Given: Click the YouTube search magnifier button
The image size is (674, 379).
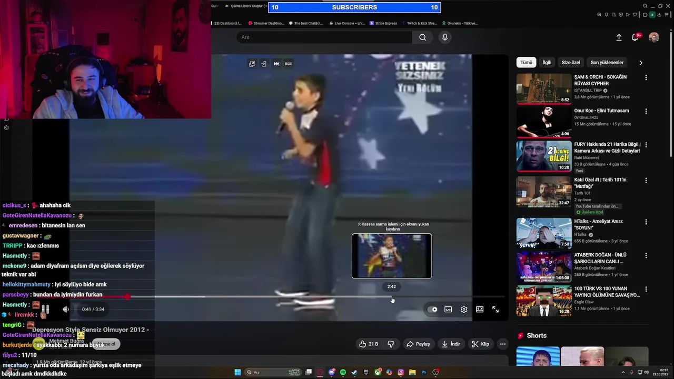Looking at the screenshot, I should 422,37.
